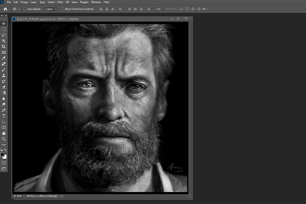
Task: Select the Gradient tool
Action: (x=4, y=93)
